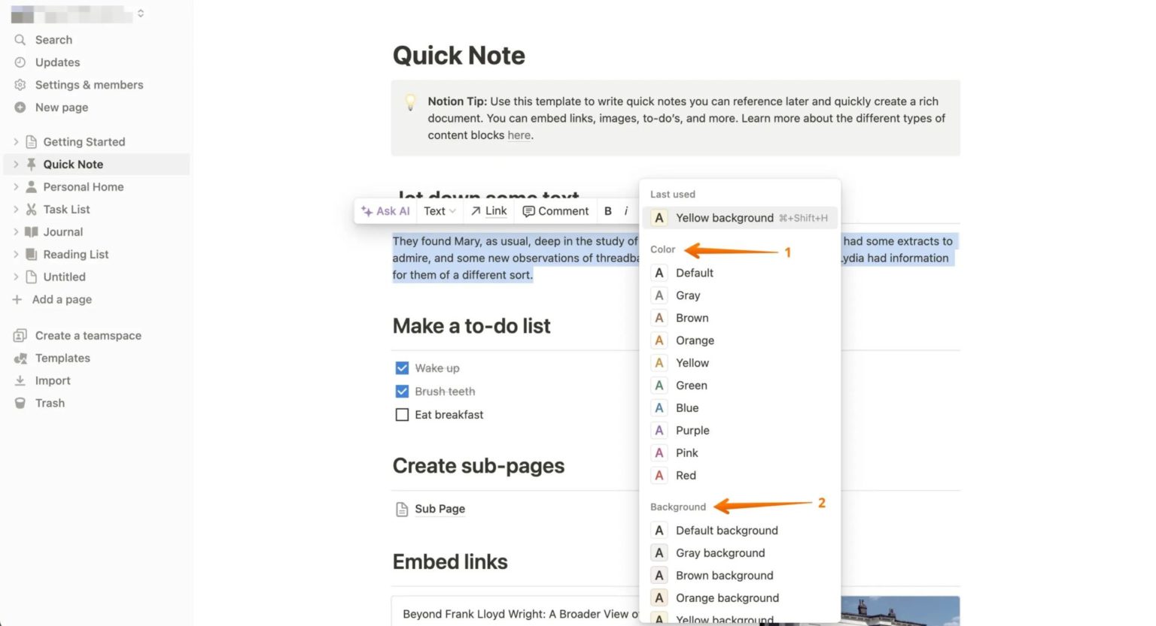
Task: Open the Text style dropdown
Action: [x=439, y=211]
